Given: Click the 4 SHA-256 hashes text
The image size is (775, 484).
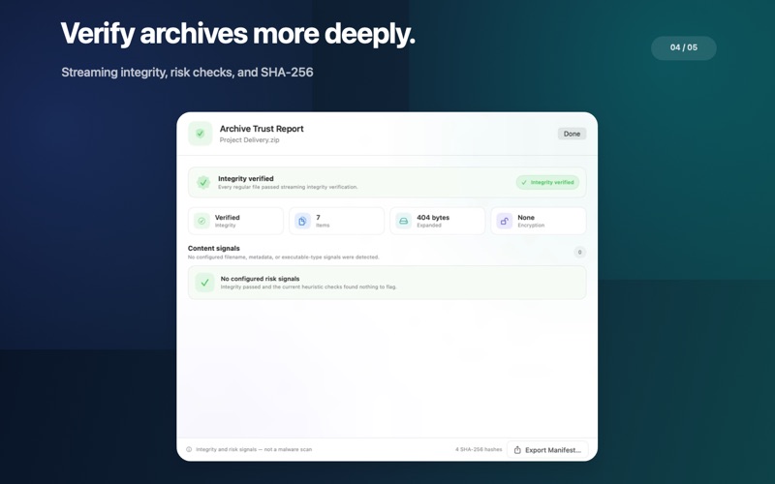Looking at the screenshot, I should (479, 449).
